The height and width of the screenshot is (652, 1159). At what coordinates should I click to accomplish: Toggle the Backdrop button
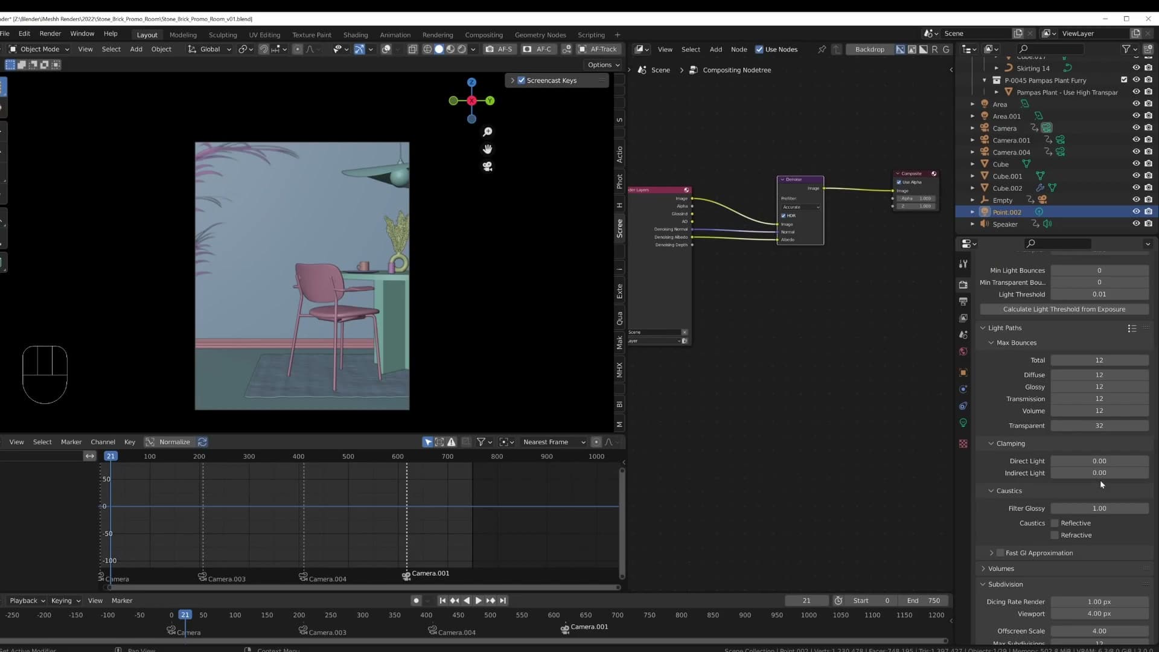[869, 50]
